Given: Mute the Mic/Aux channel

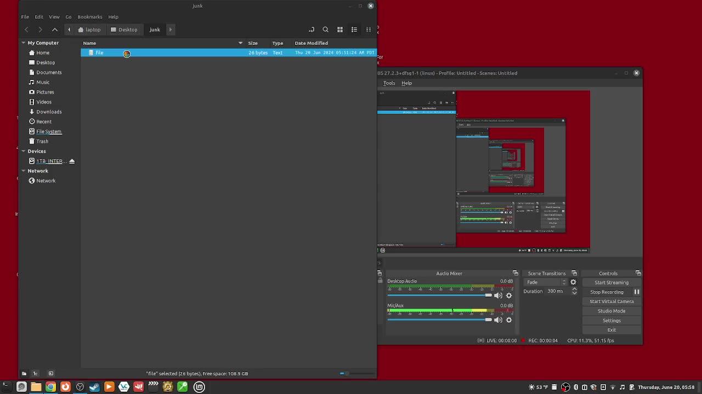Looking at the screenshot, I should (x=498, y=320).
